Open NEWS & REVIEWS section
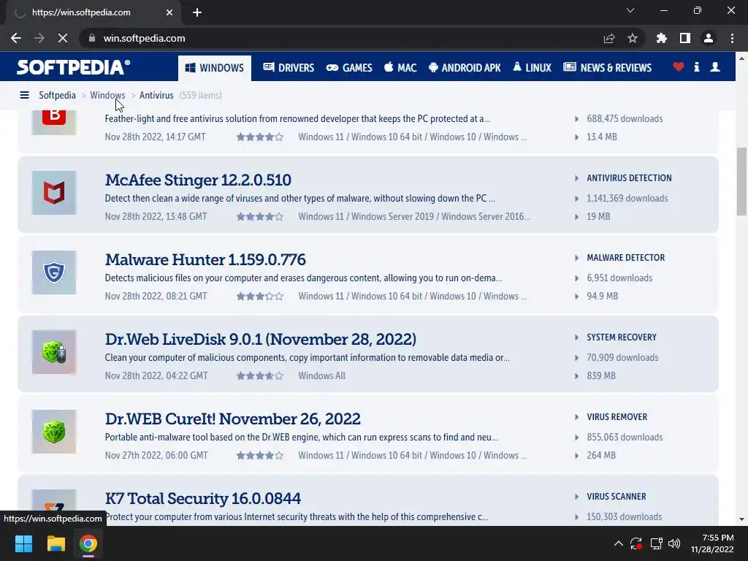 coord(607,68)
